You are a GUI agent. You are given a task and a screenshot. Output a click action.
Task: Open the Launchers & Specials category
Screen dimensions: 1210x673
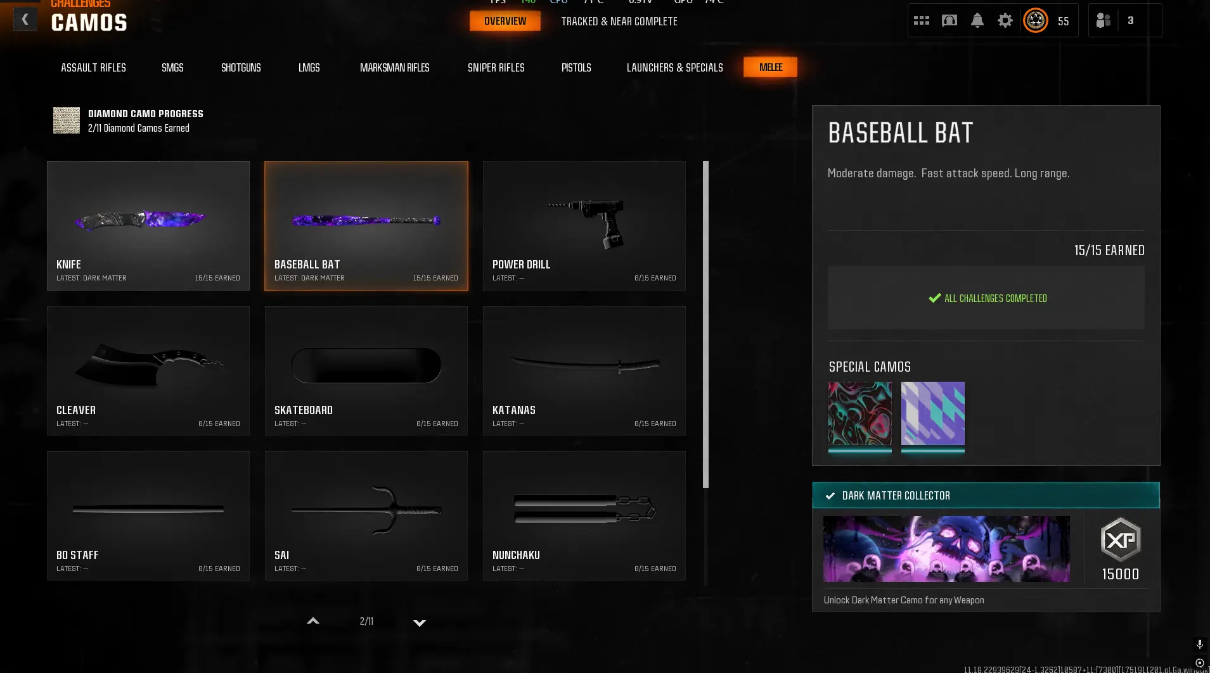(675, 68)
